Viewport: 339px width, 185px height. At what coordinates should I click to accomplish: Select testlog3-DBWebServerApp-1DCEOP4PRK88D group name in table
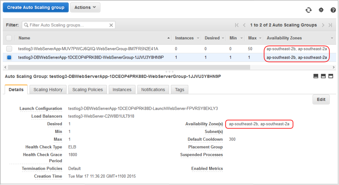tap(91, 58)
